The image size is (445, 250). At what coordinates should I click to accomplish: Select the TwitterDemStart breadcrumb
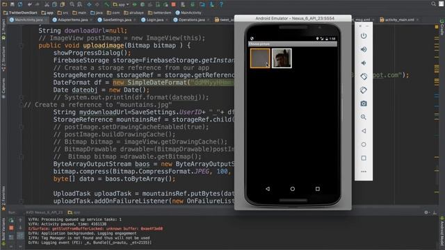[x=20, y=12]
